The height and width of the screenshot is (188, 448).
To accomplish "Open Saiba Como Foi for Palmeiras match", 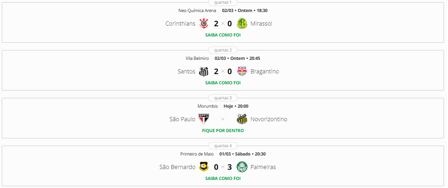I will (223, 179).
